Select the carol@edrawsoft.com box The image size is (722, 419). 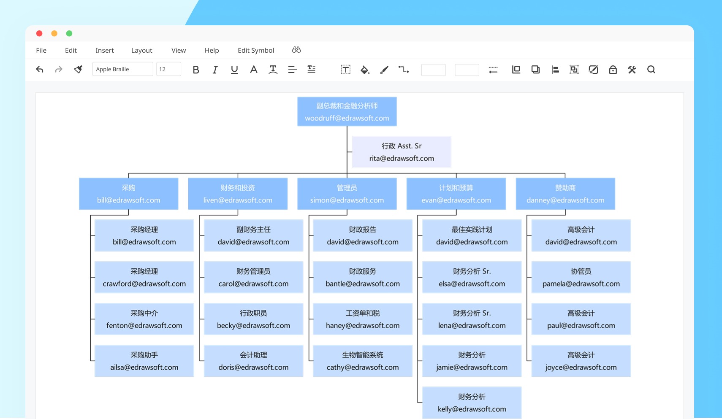[x=254, y=277]
